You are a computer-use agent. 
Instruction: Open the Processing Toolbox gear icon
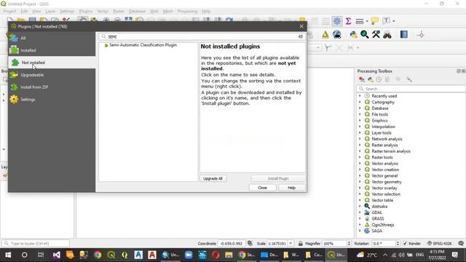pyautogui.click(x=336, y=21)
